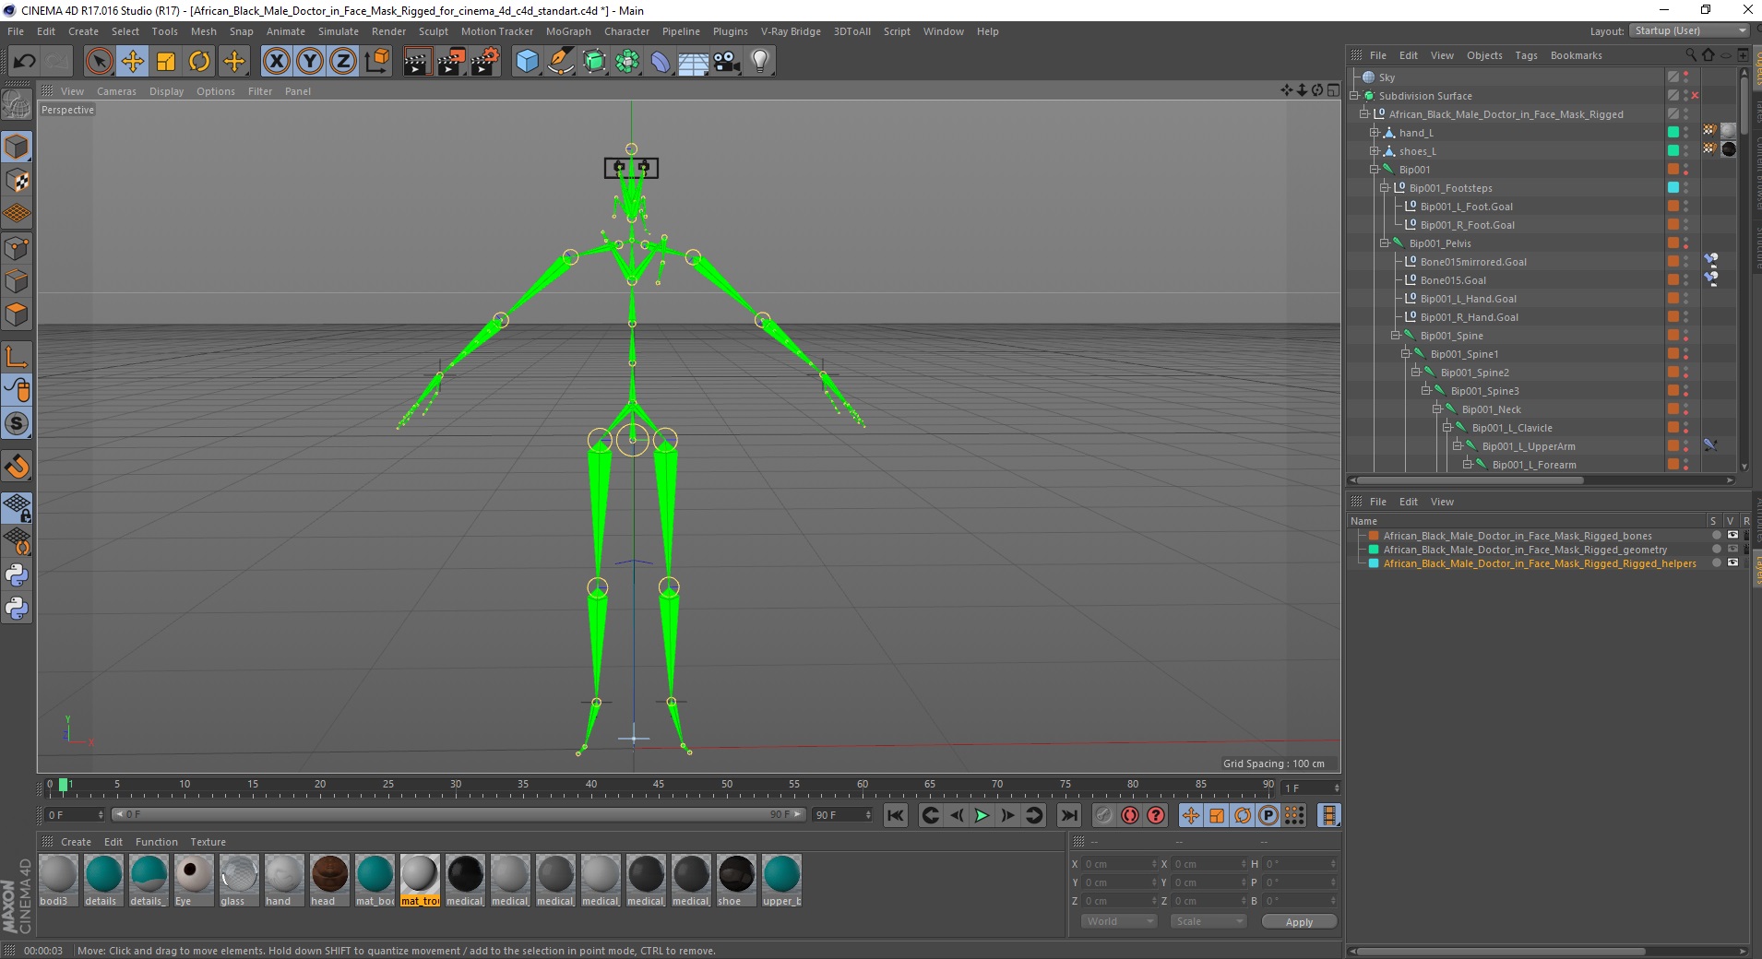Go to the start of animation
This screenshot has width=1762, height=959.
[x=895, y=815]
